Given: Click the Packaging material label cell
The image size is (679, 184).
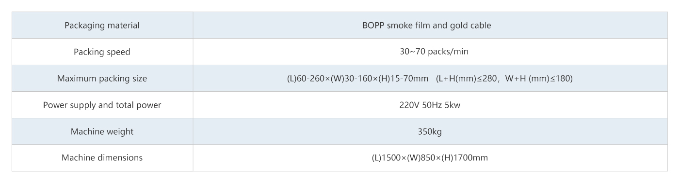Looking at the screenshot, I should click(x=102, y=26).
